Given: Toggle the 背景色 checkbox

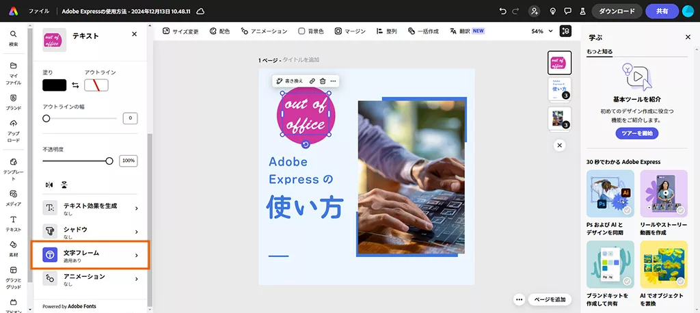Looking at the screenshot, I should tap(301, 31).
